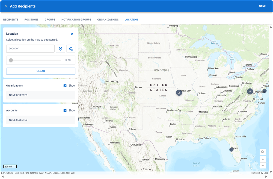The height and width of the screenshot is (179, 273).
Task: Click the Las Vegas map label
Action: click(96, 107)
